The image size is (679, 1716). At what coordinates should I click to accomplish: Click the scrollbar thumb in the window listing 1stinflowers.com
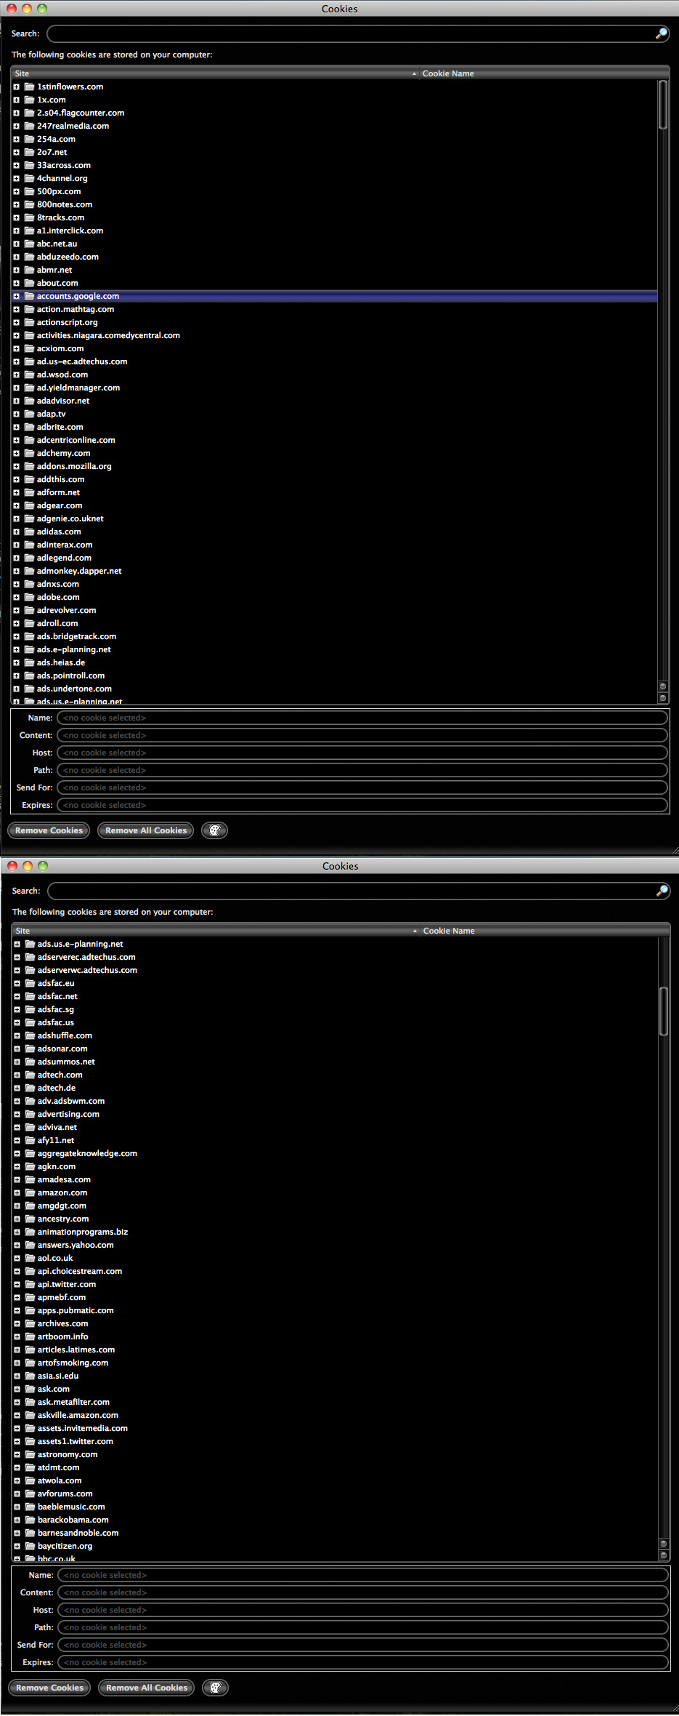662,105
